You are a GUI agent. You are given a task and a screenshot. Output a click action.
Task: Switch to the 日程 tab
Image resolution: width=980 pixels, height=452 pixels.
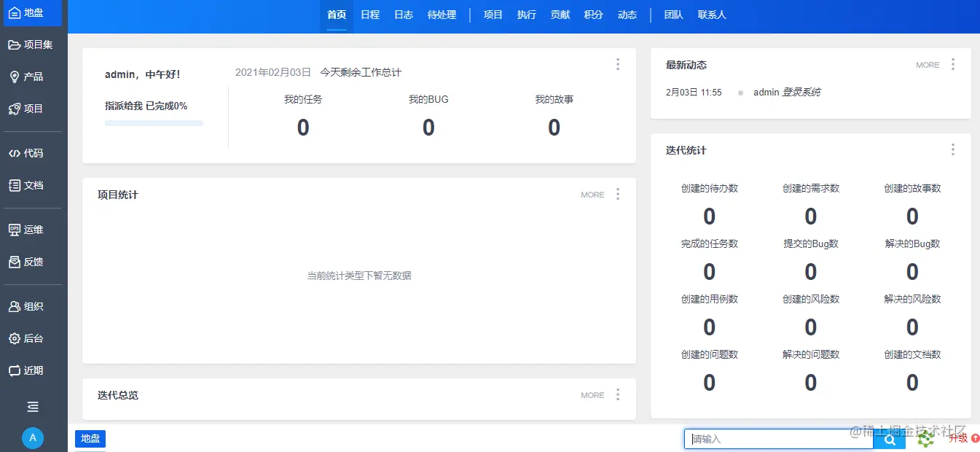[x=370, y=15]
